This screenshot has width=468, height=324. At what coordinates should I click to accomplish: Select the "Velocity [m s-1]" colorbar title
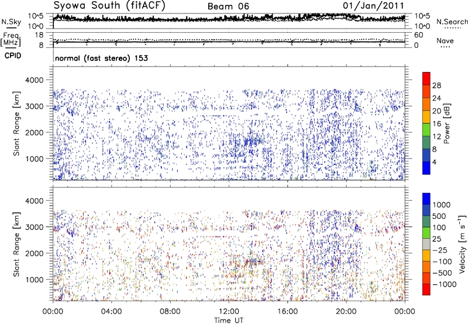462,244
